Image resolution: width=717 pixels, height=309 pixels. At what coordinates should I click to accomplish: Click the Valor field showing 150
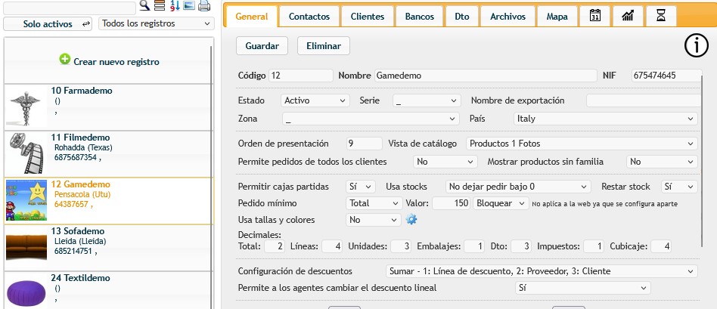(452, 203)
